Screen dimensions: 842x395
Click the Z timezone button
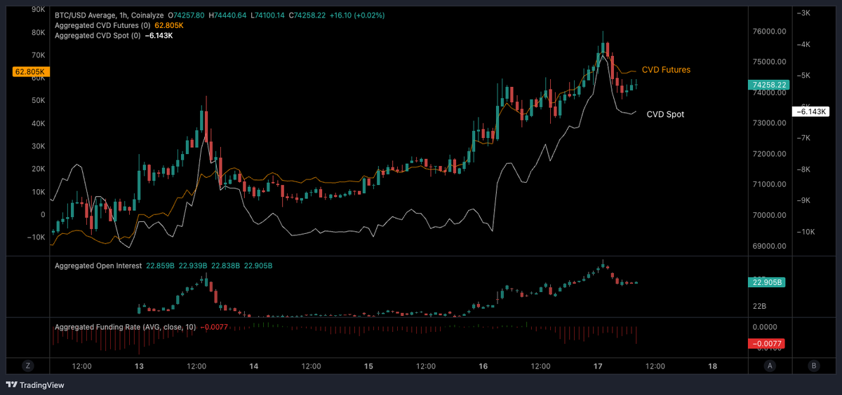[28, 365]
